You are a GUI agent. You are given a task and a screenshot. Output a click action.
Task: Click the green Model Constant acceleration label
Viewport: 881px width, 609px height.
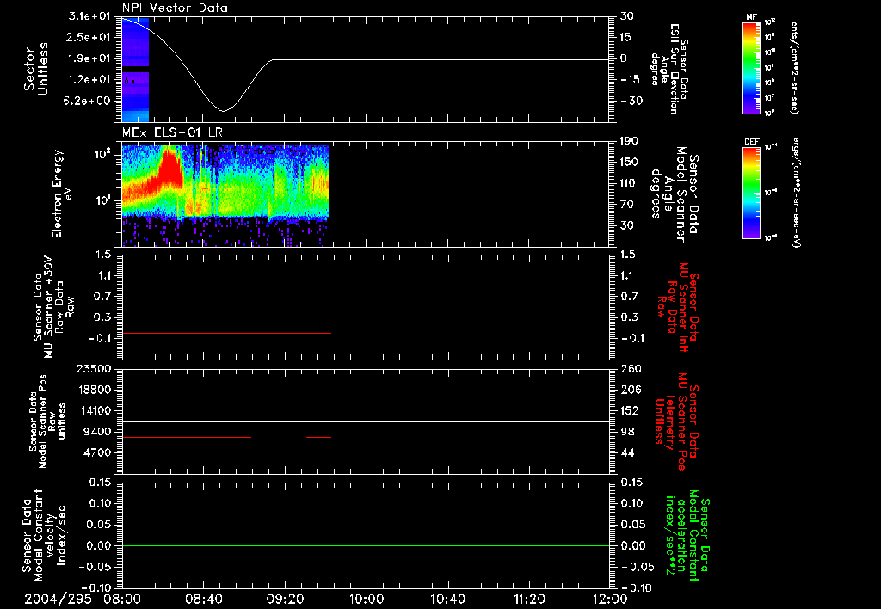[x=687, y=535]
